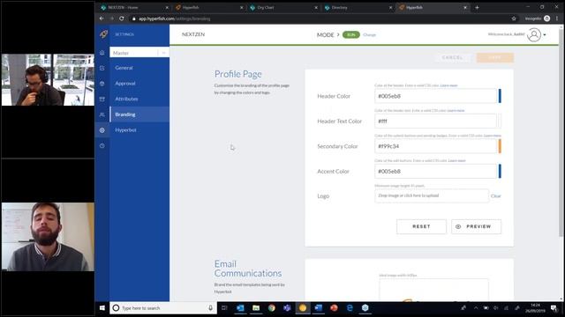565x317 pixels.
Task: Pick Secondary Color orange swatch
Action: coord(500,146)
